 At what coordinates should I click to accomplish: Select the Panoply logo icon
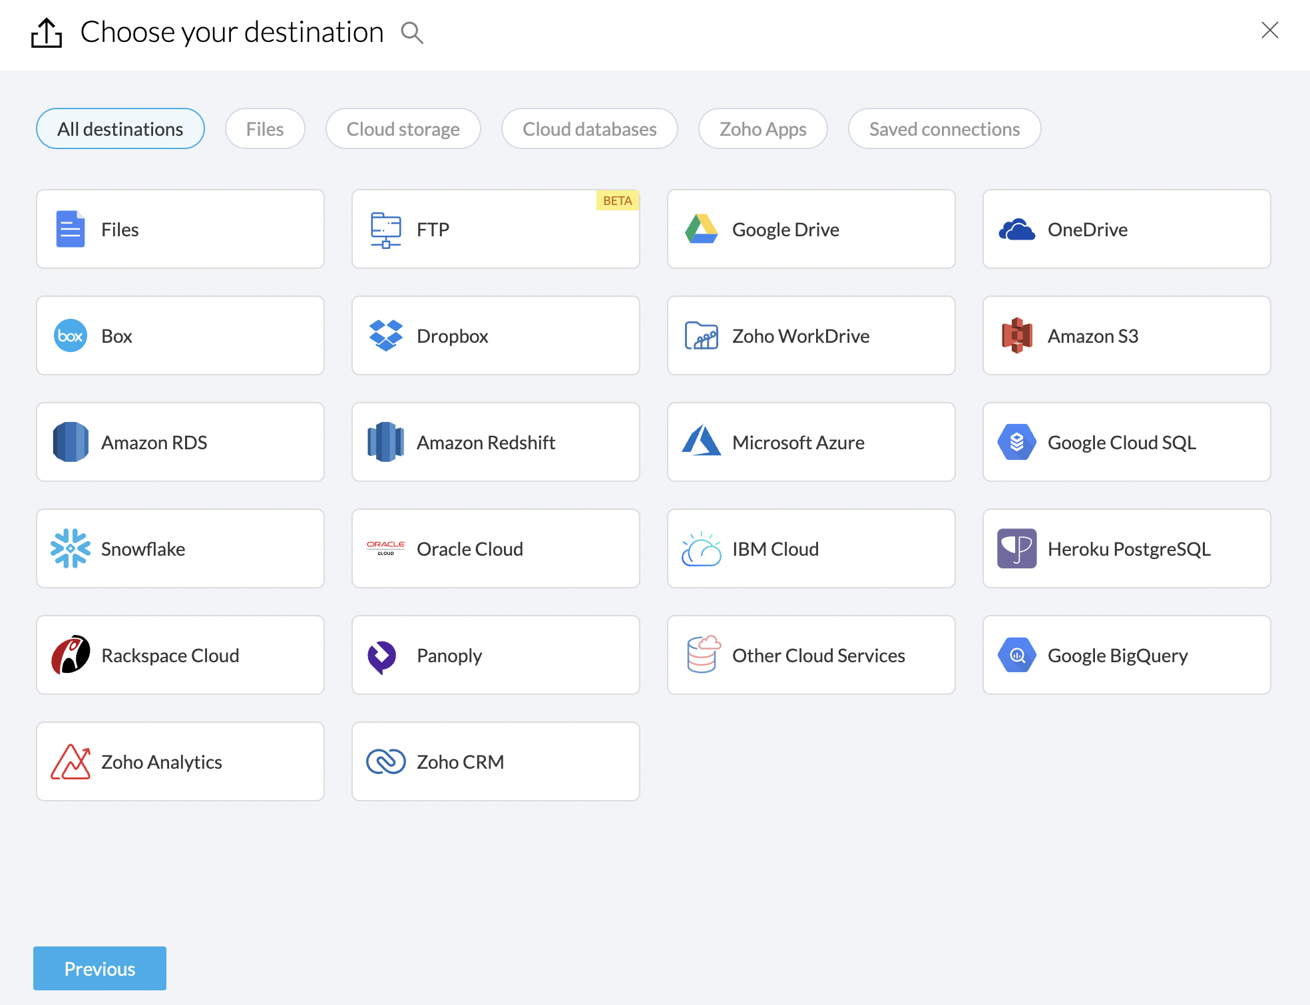[x=383, y=656]
